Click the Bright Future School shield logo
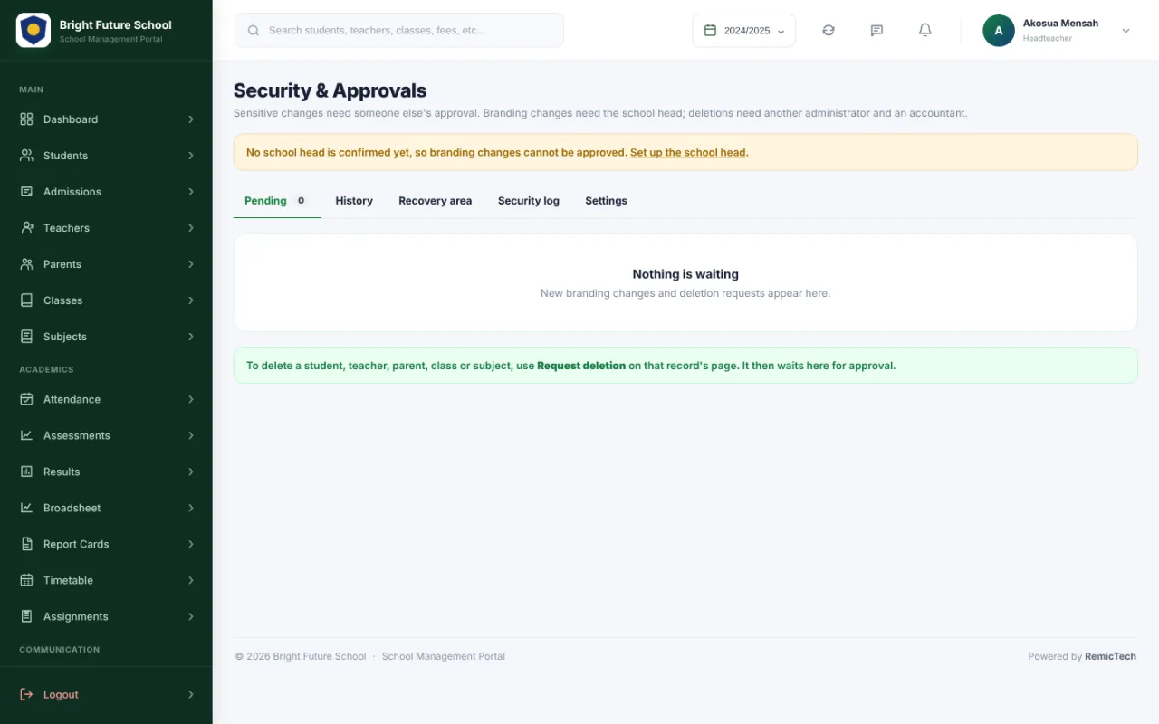 pos(34,30)
